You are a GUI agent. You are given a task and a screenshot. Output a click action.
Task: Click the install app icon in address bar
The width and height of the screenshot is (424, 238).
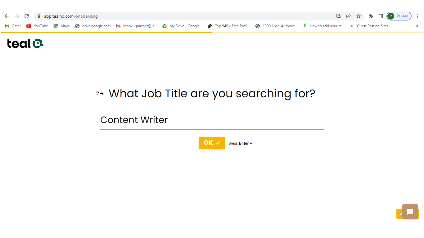pos(339,16)
